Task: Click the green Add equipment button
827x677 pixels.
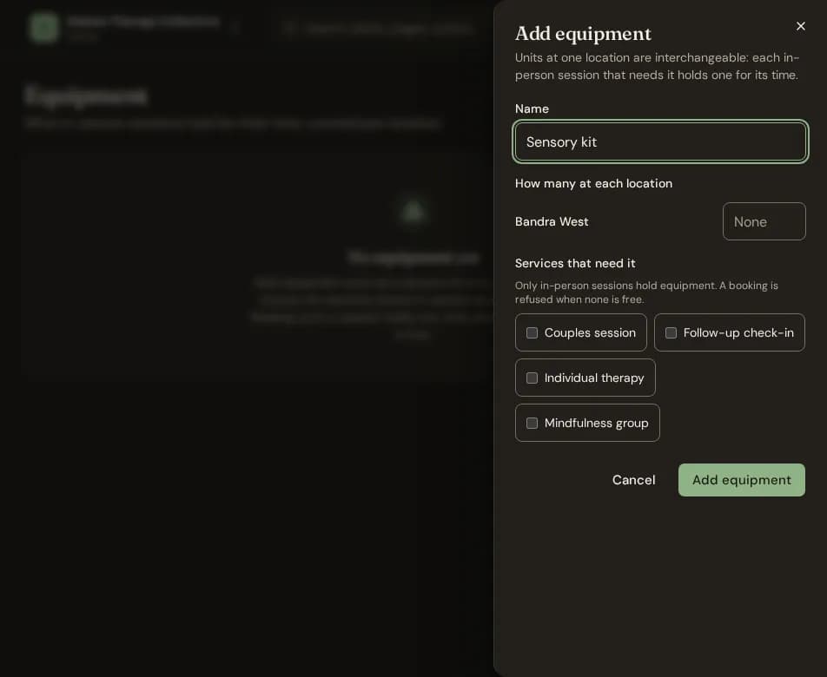Action: pyautogui.click(x=742, y=480)
